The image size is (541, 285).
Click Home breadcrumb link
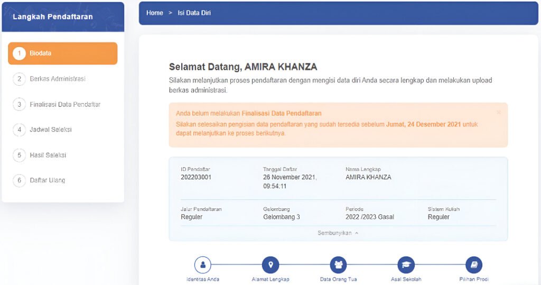[154, 13]
